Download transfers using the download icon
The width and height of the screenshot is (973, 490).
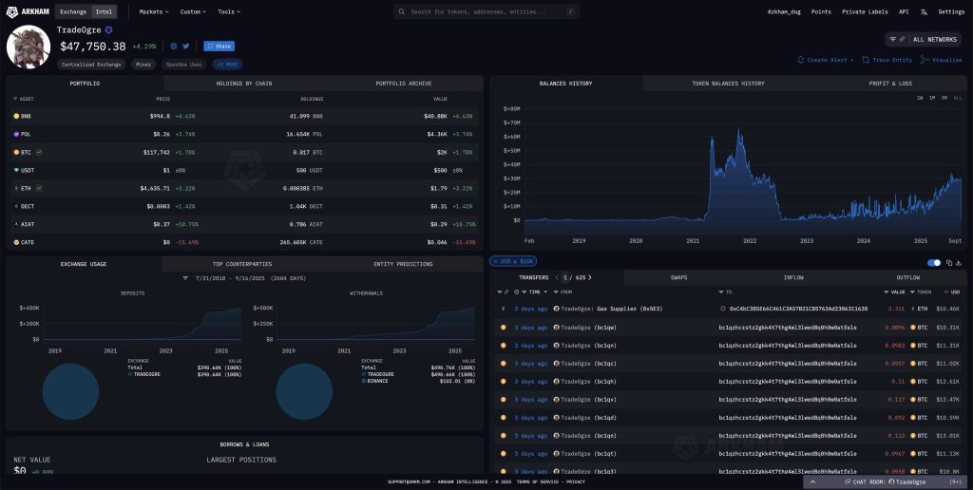(x=959, y=262)
